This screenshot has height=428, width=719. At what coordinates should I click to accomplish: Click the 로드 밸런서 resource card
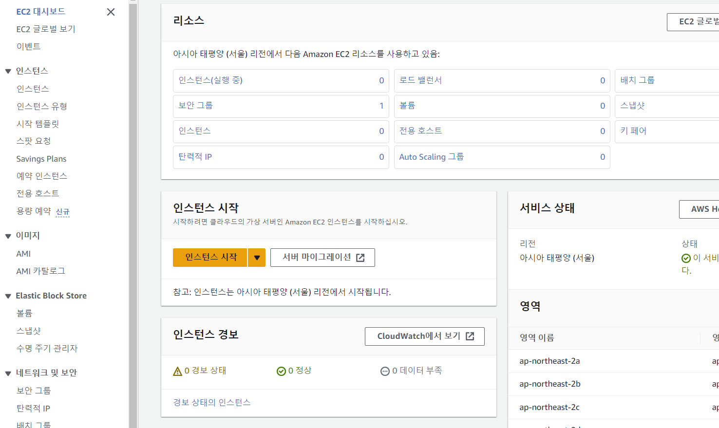tap(502, 81)
